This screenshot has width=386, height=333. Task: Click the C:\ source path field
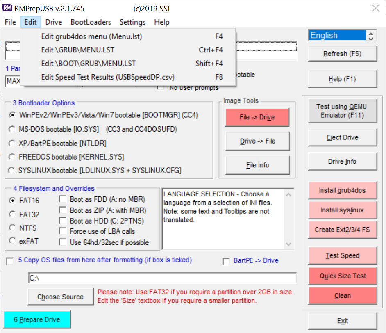coord(162,278)
